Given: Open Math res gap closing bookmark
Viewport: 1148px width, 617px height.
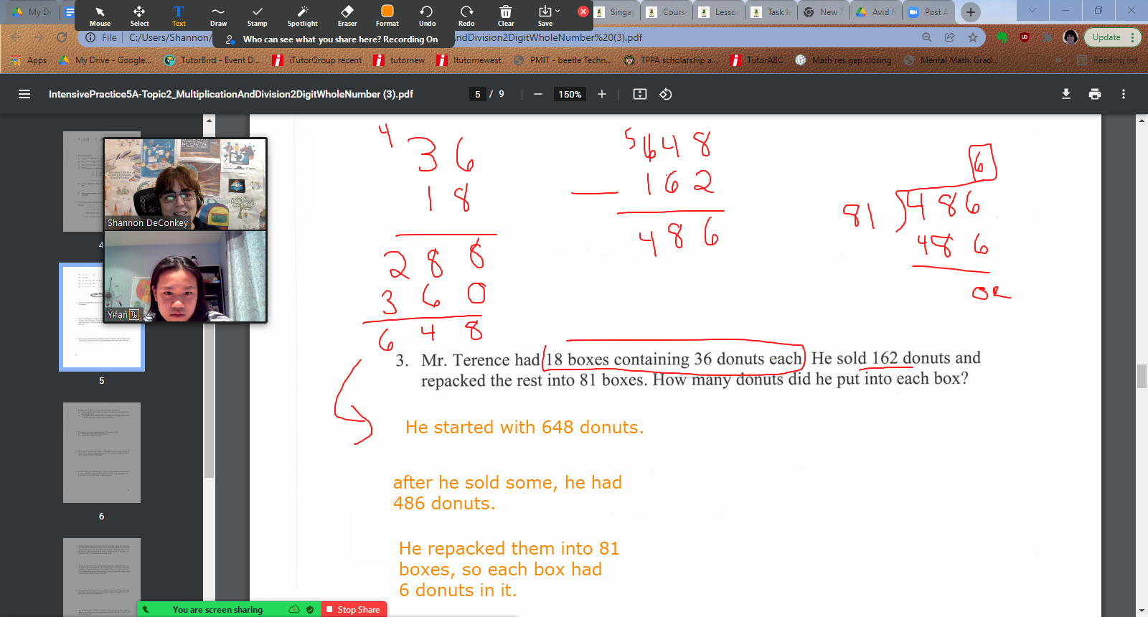Looking at the screenshot, I should (x=843, y=60).
